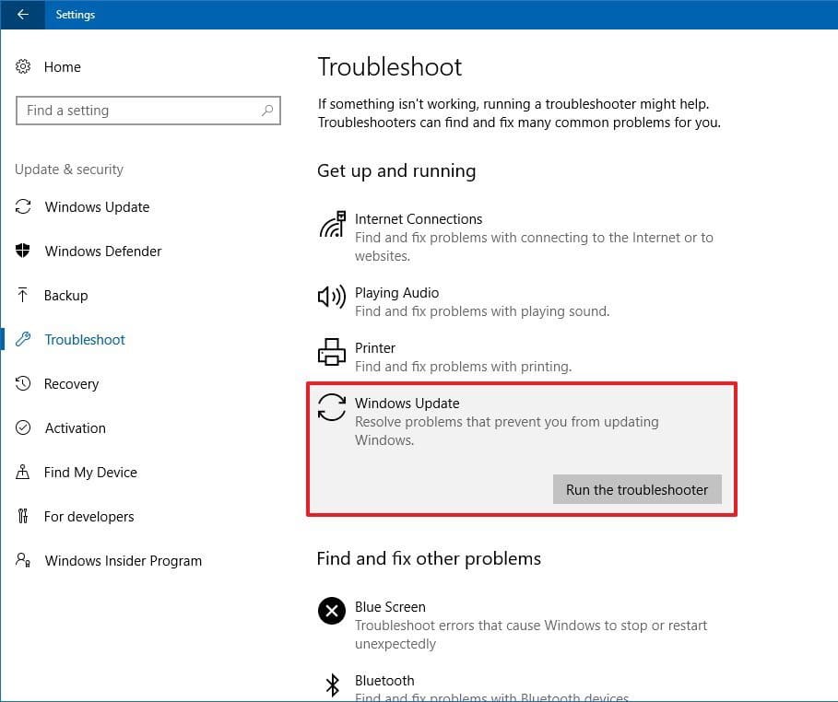Select Backup in the sidebar
The image size is (838, 702).
coord(65,296)
